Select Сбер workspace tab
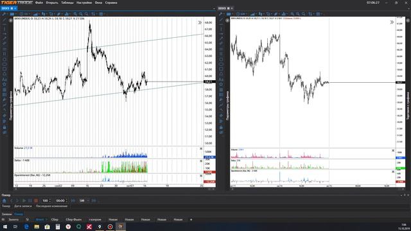 pyautogui.click(x=55, y=219)
